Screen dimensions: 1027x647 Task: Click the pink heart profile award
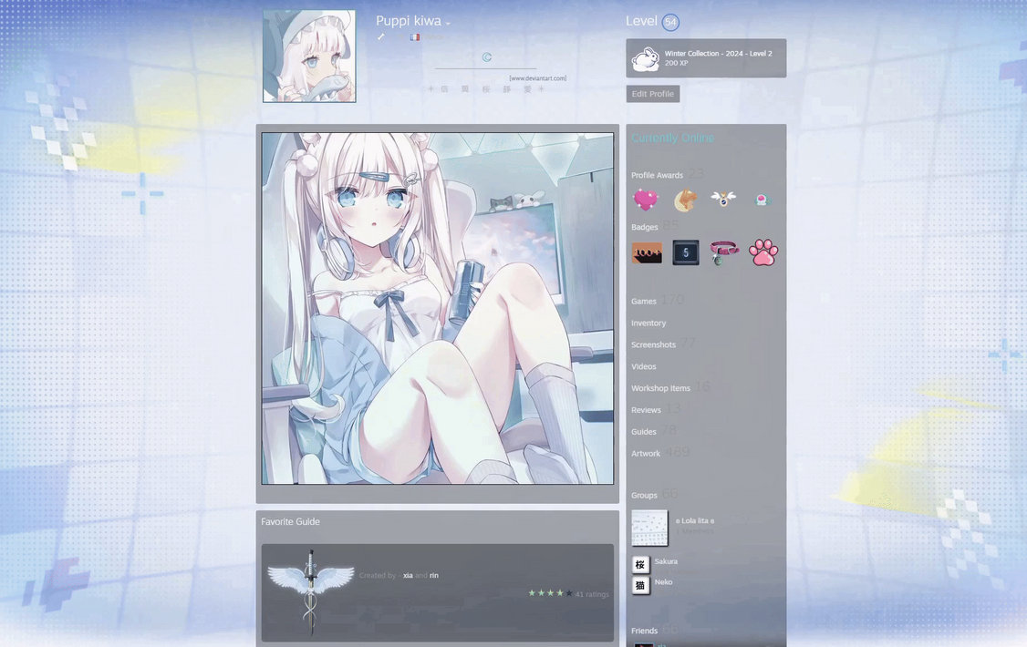(646, 200)
